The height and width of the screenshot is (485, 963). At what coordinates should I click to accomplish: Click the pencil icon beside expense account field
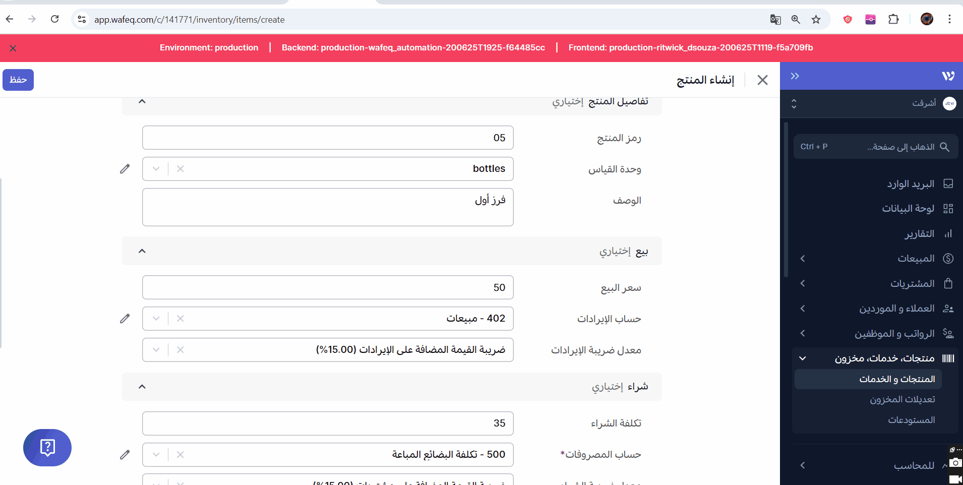point(125,455)
